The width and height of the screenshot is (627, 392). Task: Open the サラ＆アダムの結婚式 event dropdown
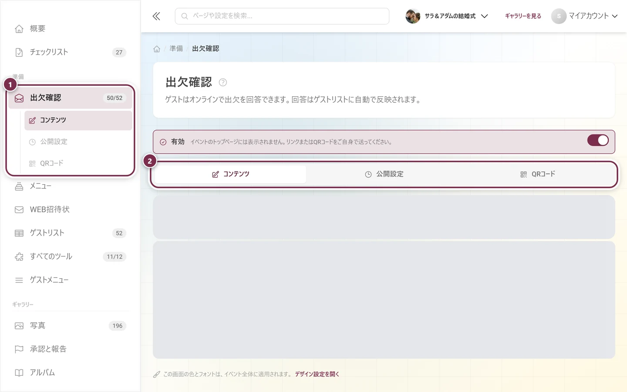pyautogui.click(x=447, y=16)
